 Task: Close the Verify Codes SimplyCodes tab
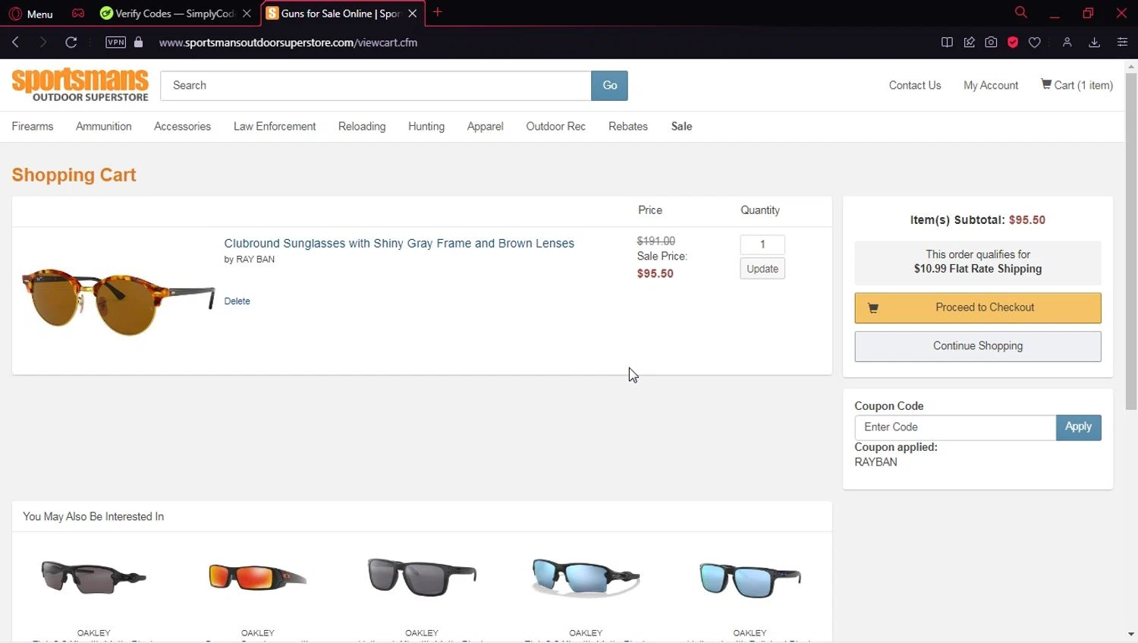pos(247,14)
